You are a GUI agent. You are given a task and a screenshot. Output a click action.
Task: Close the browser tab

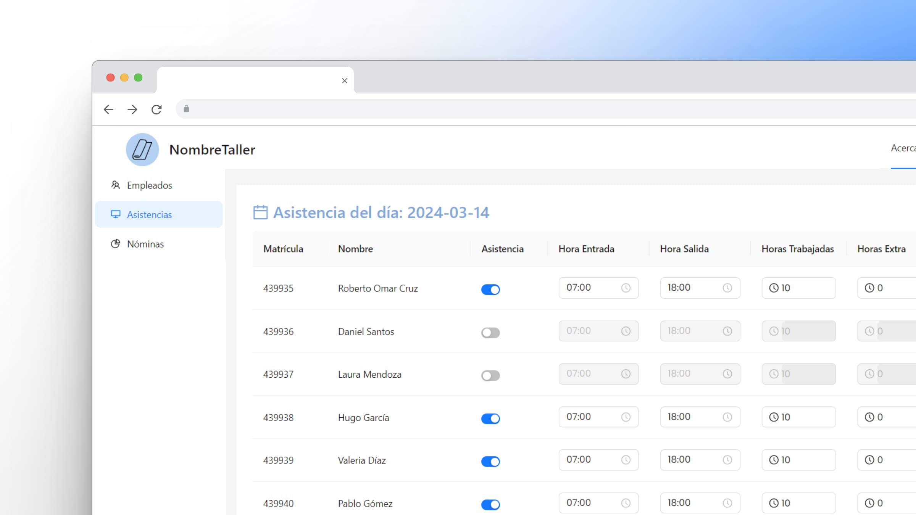coord(344,81)
